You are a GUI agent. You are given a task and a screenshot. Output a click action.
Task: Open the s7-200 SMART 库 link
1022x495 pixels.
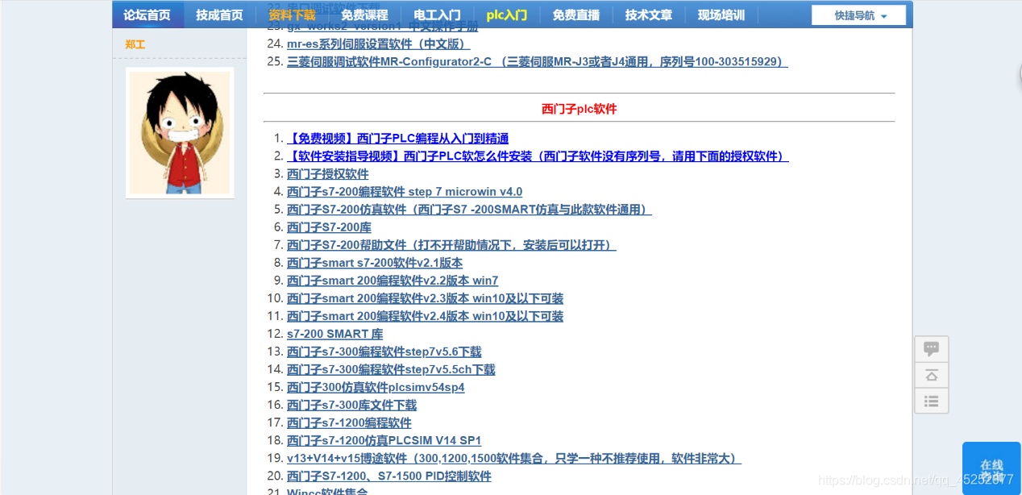click(335, 334)
